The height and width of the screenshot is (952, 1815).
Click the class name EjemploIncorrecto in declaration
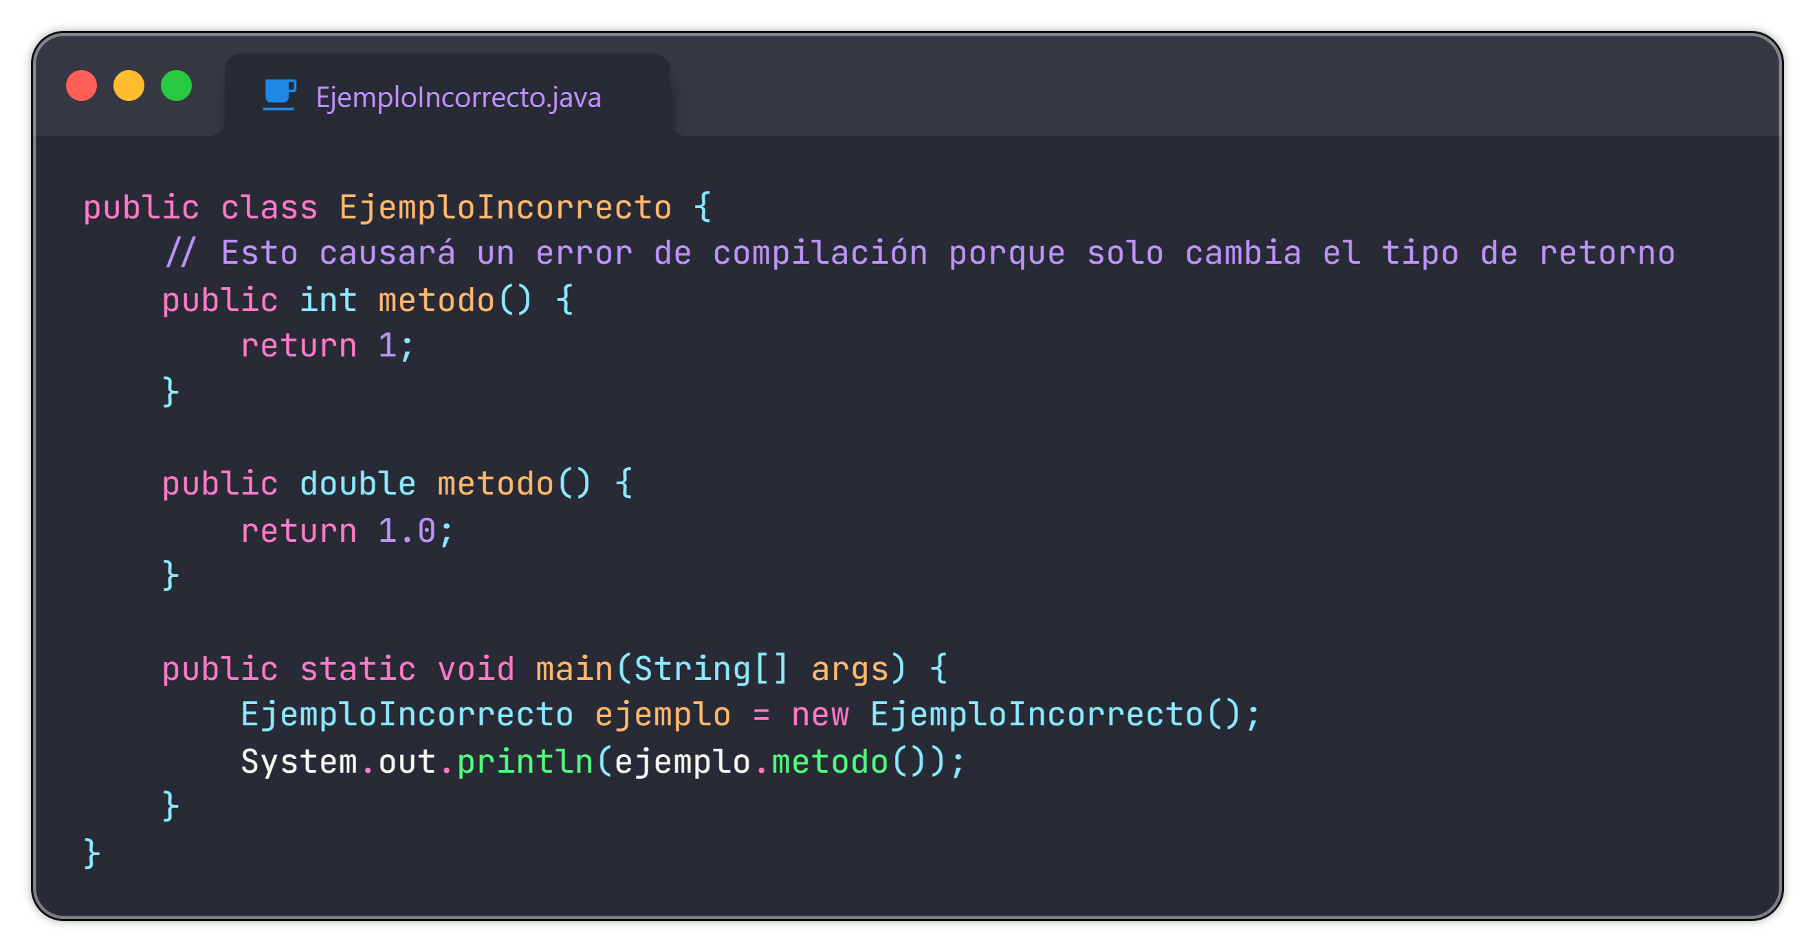coord(505,207)
